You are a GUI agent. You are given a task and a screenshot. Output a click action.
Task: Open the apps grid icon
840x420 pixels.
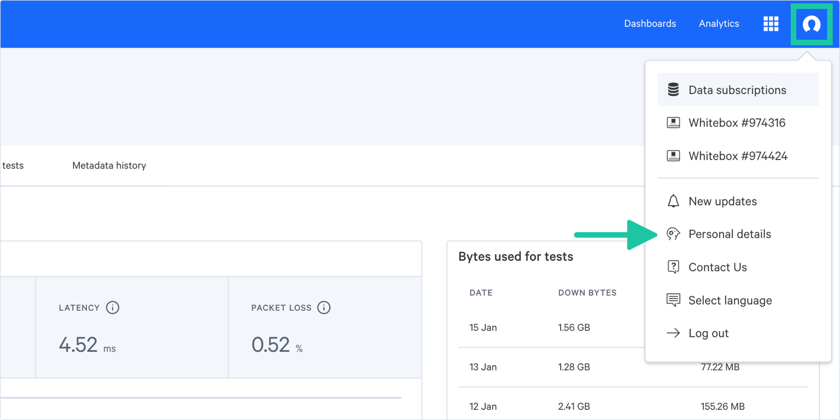(x=771, y=24)
